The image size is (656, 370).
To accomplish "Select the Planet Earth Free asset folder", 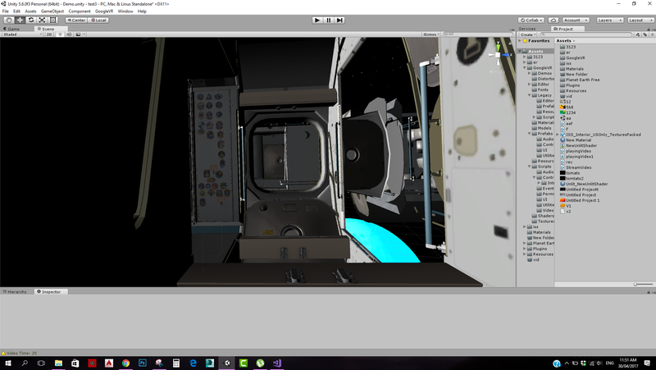I will 583,80.
